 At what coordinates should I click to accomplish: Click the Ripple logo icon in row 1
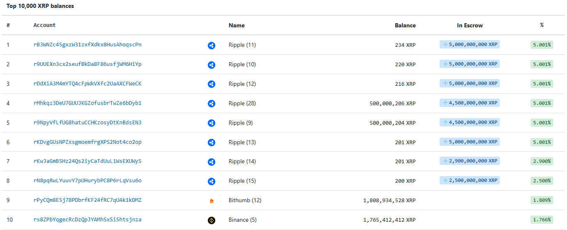[212, 46]
